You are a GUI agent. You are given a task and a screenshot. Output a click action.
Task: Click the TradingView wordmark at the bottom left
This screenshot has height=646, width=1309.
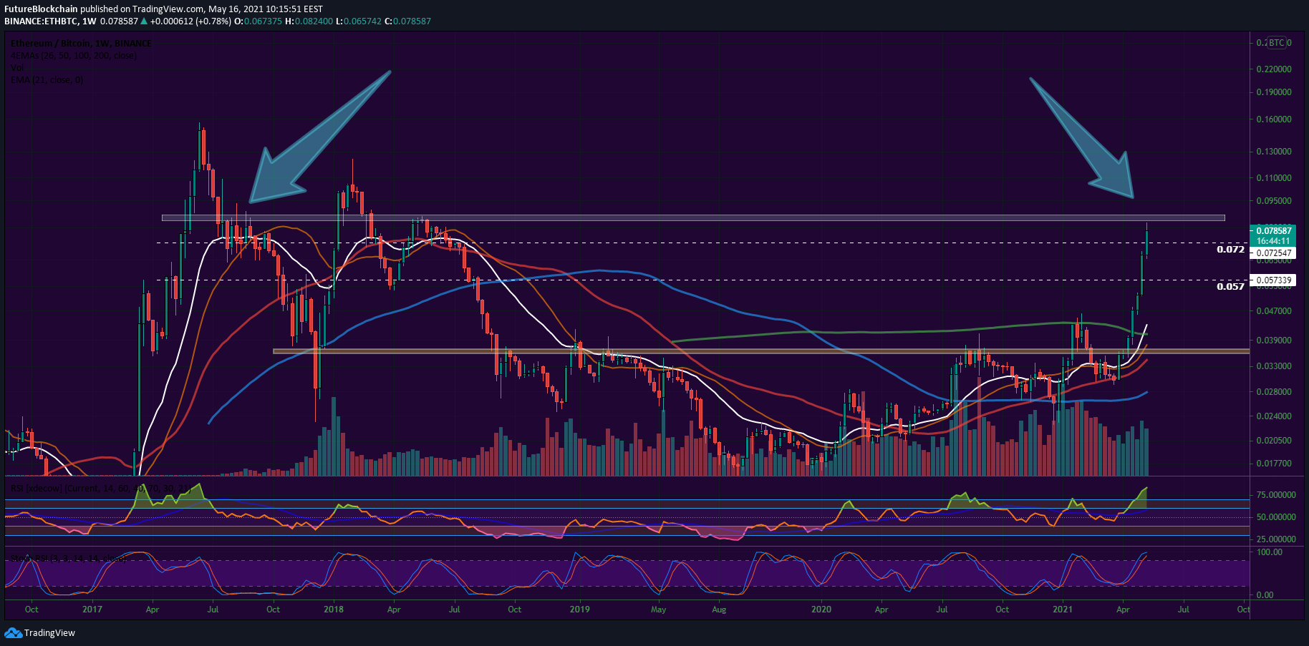click(49, 632)
